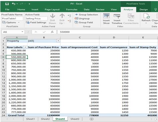158x122 pixels.
Task: Click the Redo icon
Action: click(22, 4)
